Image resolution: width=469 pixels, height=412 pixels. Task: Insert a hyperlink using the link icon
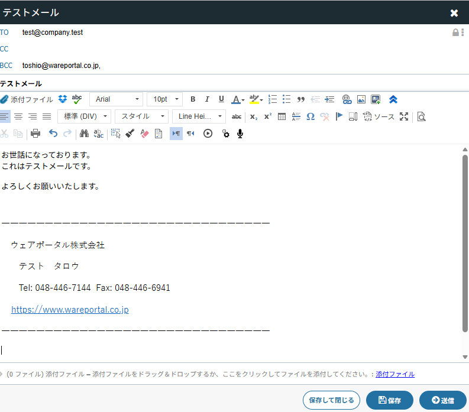[347, 99]
